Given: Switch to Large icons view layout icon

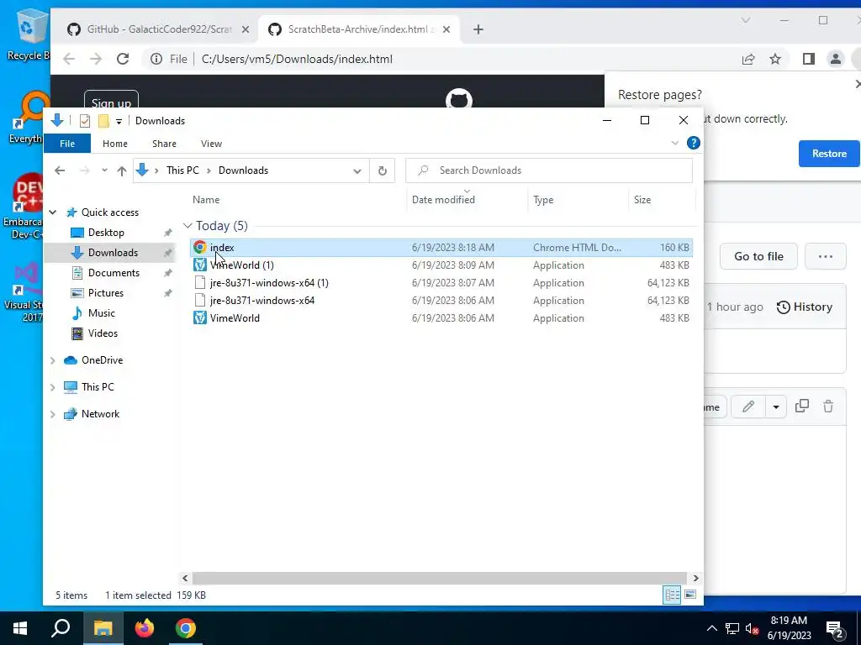Looking at the screenshot, I should click(x=690, y=595).
